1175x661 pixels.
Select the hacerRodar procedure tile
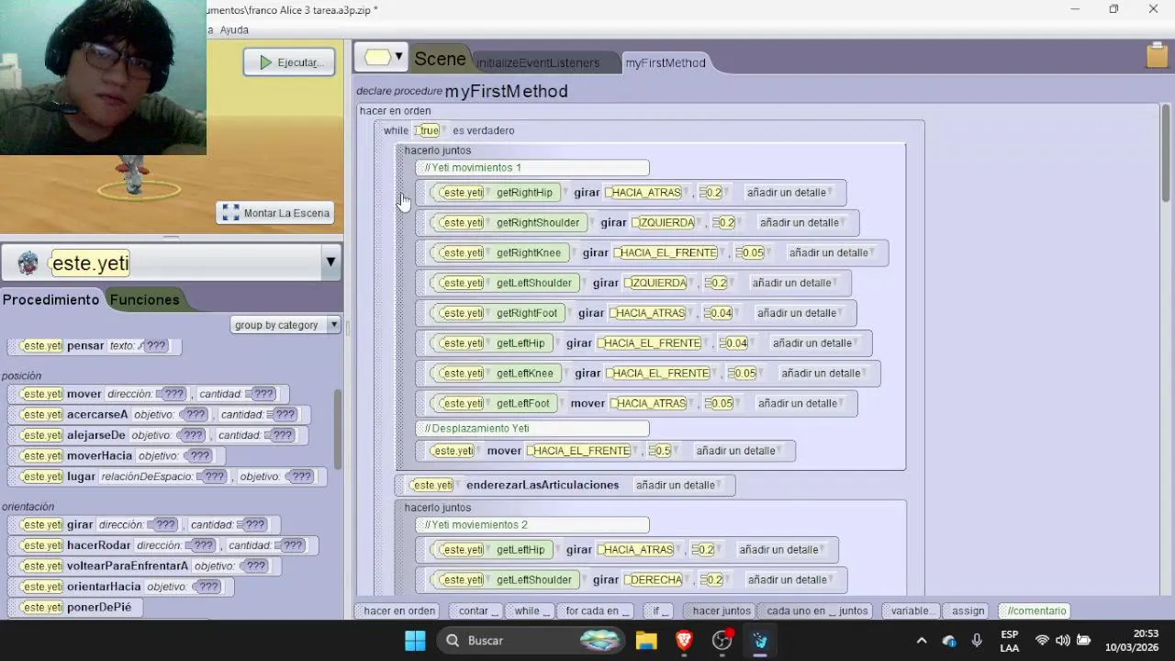point(162,545)
